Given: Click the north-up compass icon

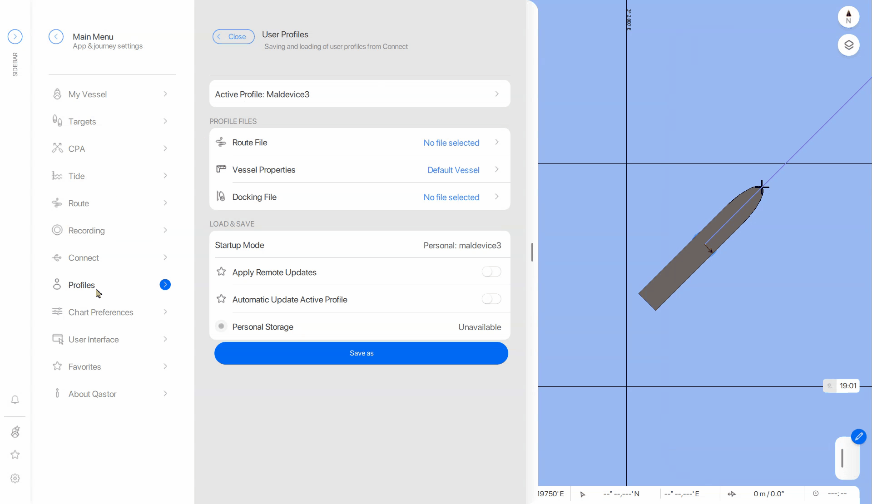Looking at the screenshot, I should [848, 17].
